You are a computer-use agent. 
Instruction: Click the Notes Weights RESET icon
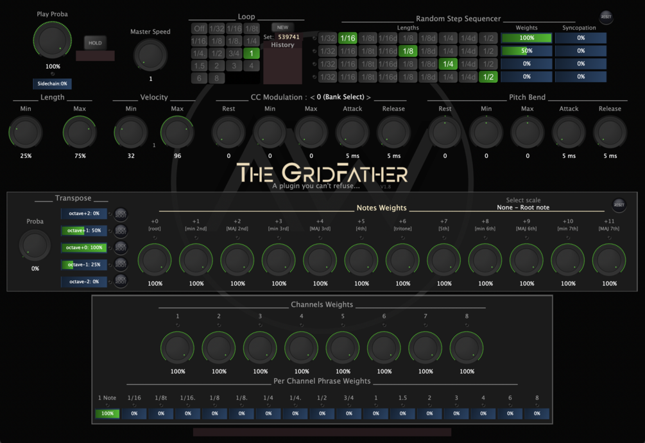coord(619,204)
